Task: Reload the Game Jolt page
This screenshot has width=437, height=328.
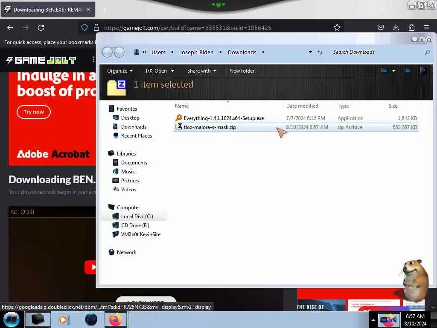Action: coord(41,28)
